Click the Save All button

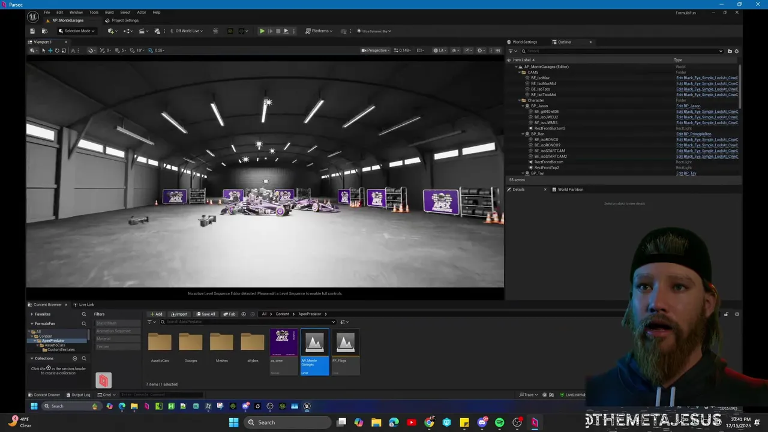coord(206,314)
